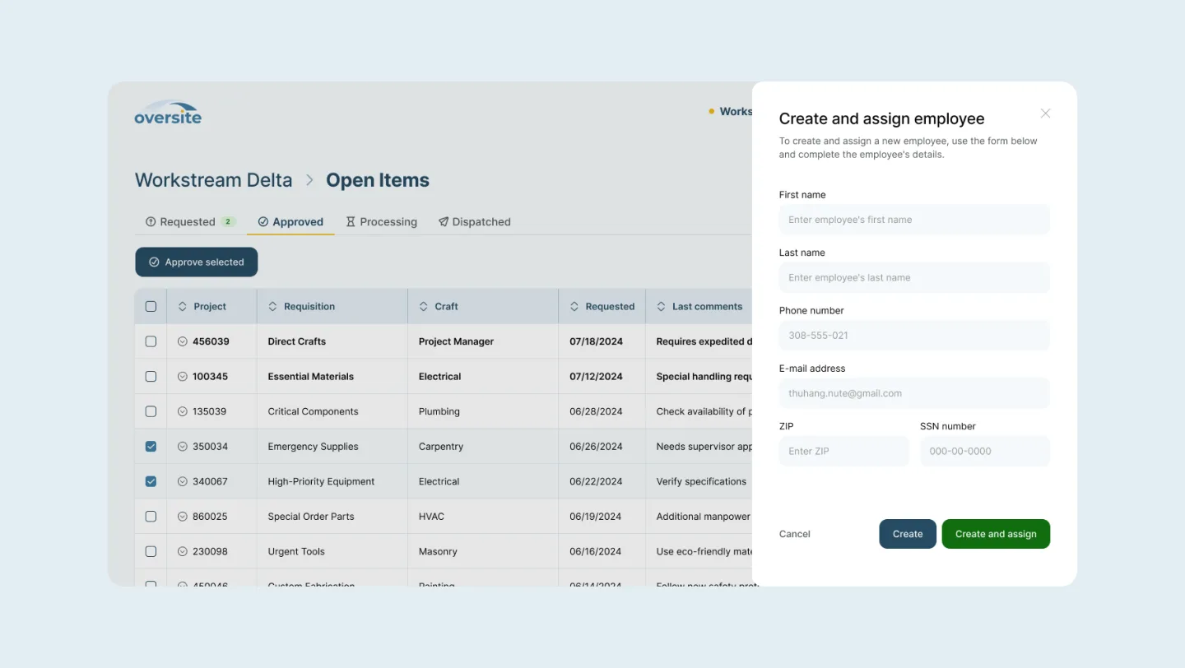This screenshot has width=1185, height=668.
Task: Expand row details for project 100345
Action: point(183,377)
